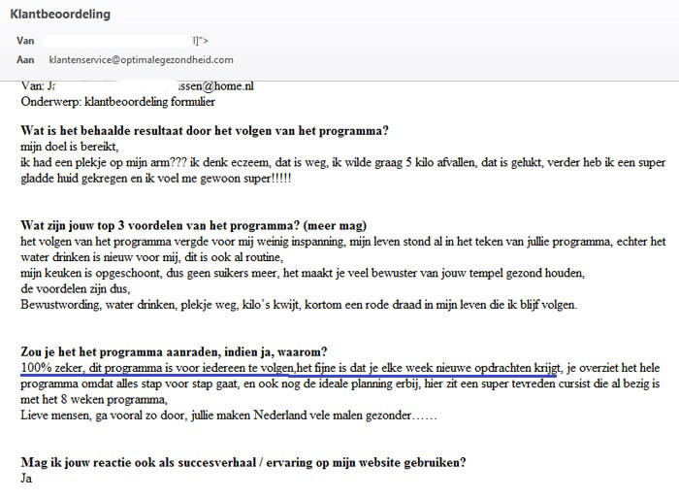Click the line starting 'Lieve mensen, ga vooral zo door'

pyautogui.click(x=229, y=416)
